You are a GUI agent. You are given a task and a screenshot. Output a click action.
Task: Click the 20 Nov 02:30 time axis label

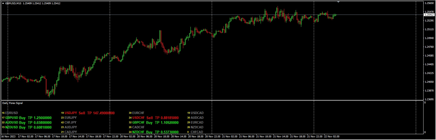(128, 137)
